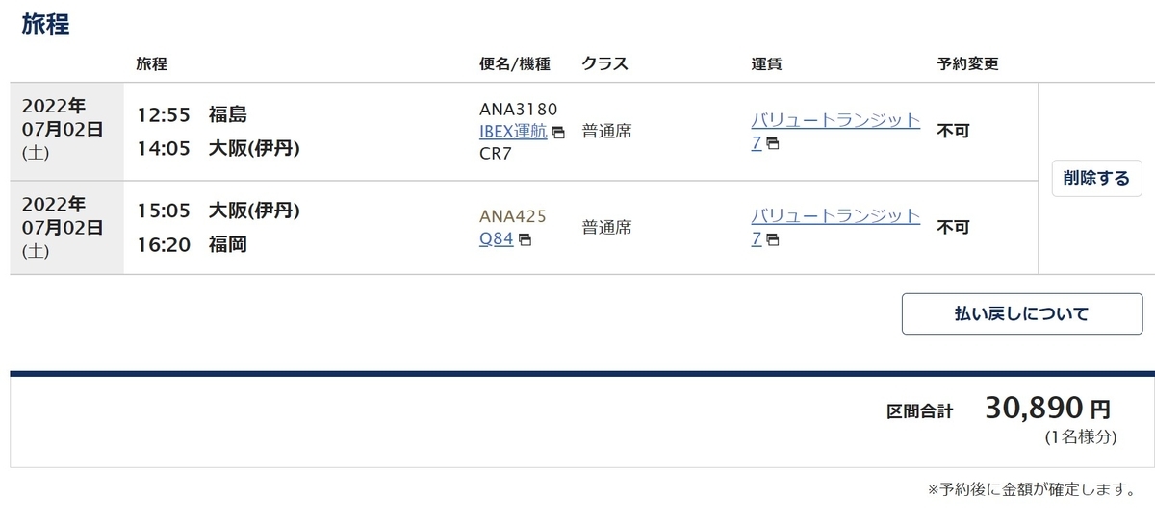Click the クラス column header
Viewport: 1155px width, 522px height.
[604, 64]
